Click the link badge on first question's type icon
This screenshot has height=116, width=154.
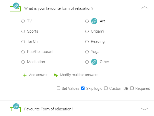coord(16,6)
